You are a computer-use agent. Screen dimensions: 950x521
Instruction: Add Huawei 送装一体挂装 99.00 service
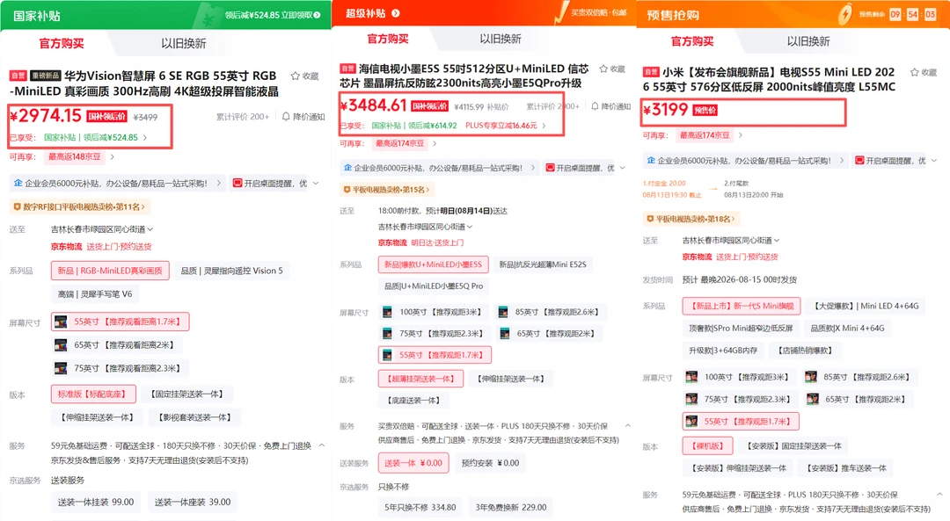click(96, 502)
